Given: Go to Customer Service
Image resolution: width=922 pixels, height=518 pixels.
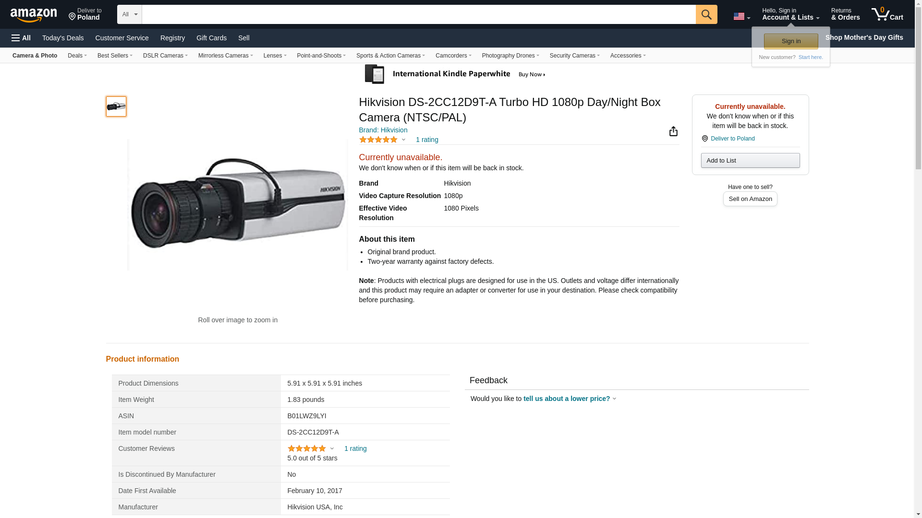Looking at the screenshot, I should (x=122, y=38).
